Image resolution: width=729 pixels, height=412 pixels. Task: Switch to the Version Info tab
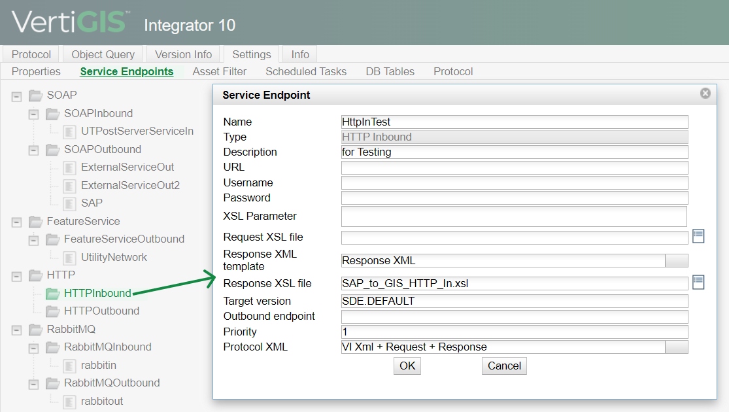coord(183,54)
